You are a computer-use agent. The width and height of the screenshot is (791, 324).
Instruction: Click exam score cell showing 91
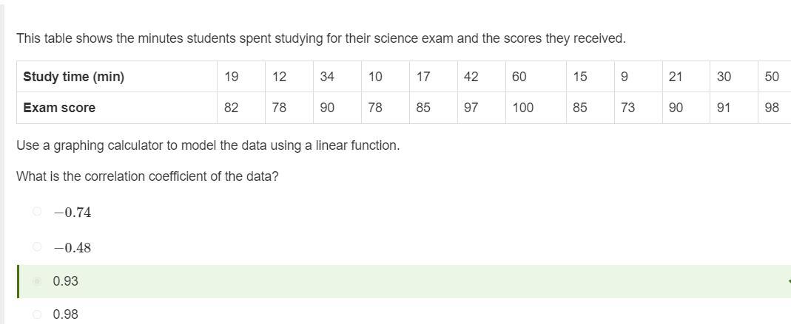coord(734,108)
